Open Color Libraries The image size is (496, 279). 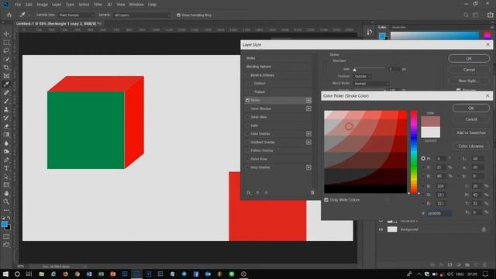click(x=471, y=146)
